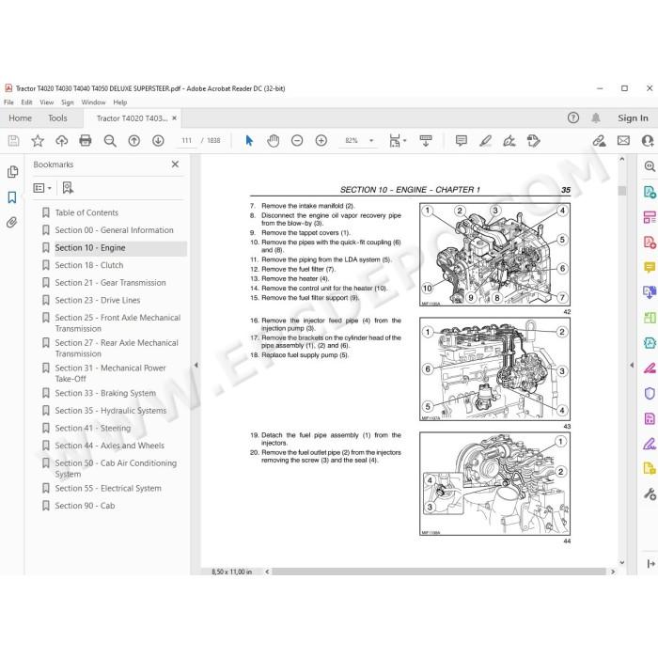Open Section 33 - Braking System bookmark
The width and height of the screenshot is (658, 658).
105,393
